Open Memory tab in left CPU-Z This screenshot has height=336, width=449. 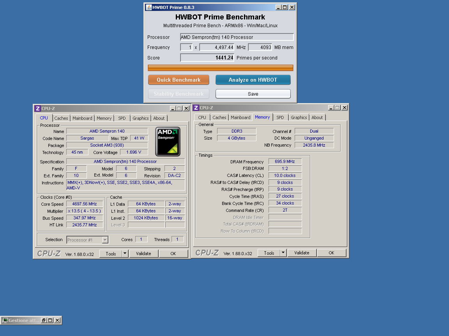pyautogui.click(x=104, y=118)
